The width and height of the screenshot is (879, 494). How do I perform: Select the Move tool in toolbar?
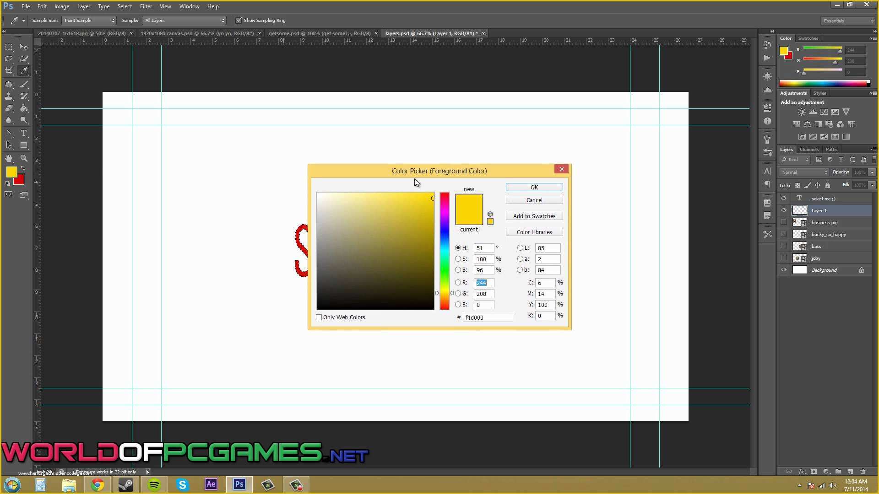(23, 47)
